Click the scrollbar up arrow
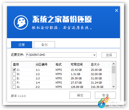Screen dimensions: 129x110 pos(113,64)
